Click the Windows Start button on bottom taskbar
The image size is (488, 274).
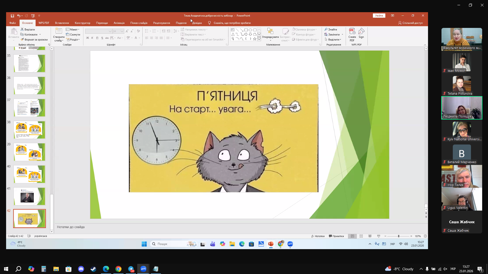click(x=6, y=269)
